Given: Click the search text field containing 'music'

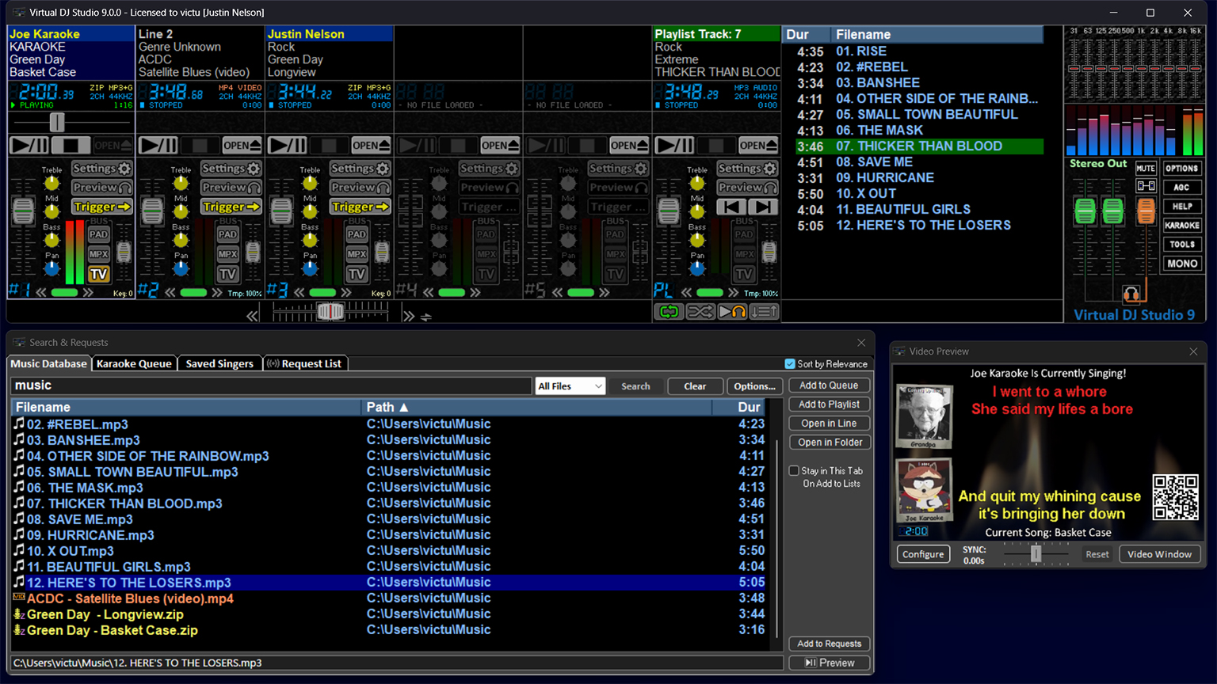Looking at the screenshot, I should click(x=271, y=386).
